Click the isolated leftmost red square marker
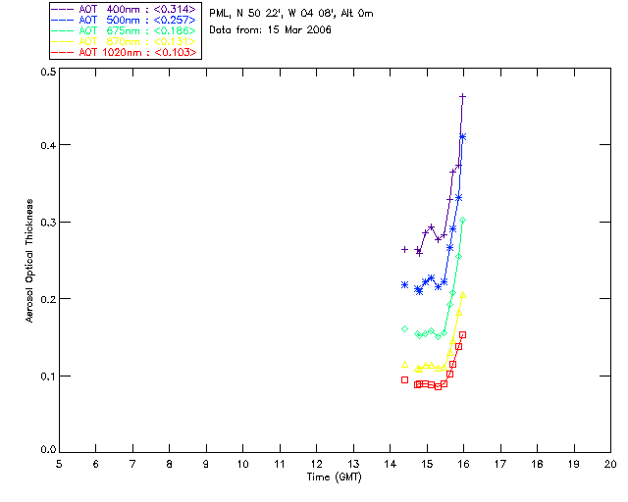This screenshot has width=628, height=502. click(x=404, y=379)
